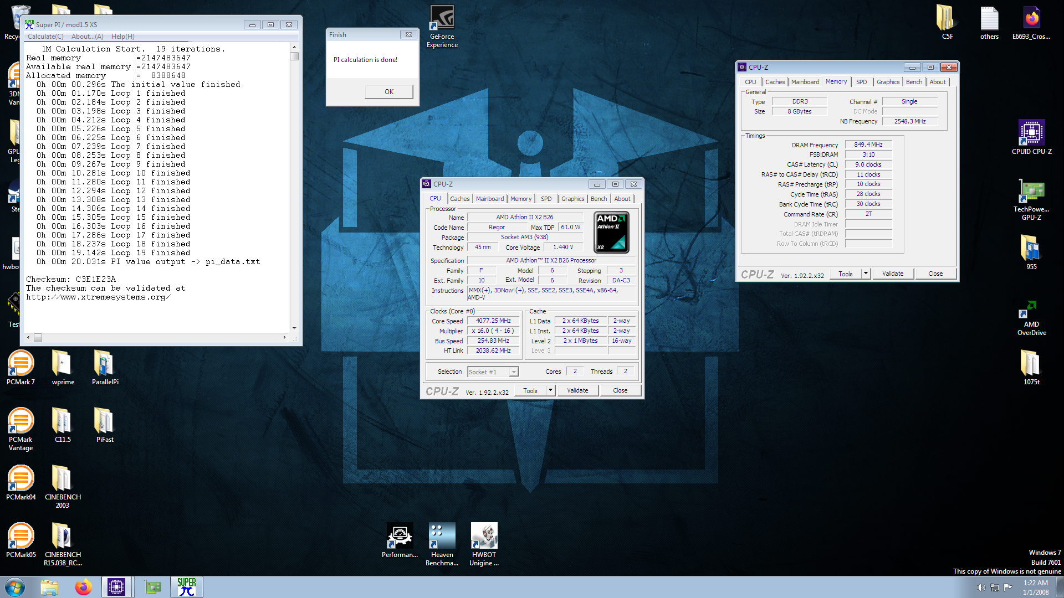Launch AMD OverDrive desktop shortcut
The width and height of the screenshot is (1064, 598).
1031,318
